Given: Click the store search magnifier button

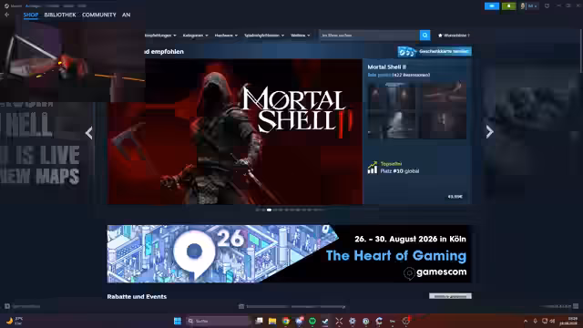Looking at the screenshot, I should 424,36.
